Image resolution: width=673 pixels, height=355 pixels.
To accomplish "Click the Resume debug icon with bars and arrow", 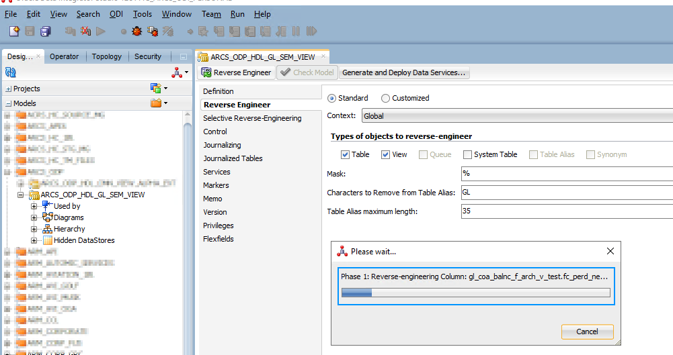I will [x=311, y=31].
